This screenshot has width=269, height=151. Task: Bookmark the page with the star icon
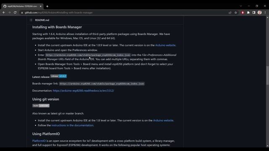(236, 13)
